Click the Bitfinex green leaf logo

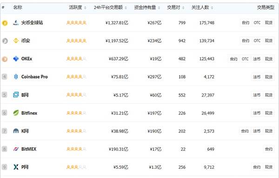[16, 113]
